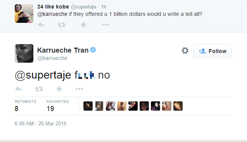Favorite Karrueche Tran's tweet with star
Image resolution: width=247 pixels, height=142 pixels.
tap(59, 89)
